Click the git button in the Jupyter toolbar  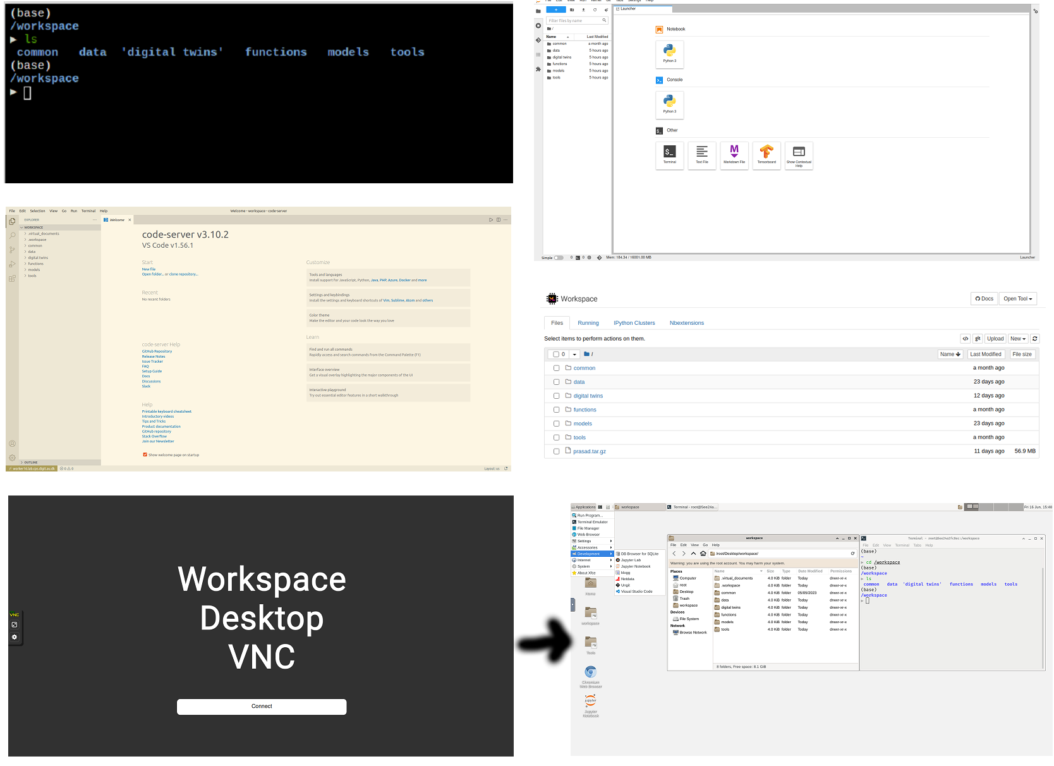(x=977, y=338)
